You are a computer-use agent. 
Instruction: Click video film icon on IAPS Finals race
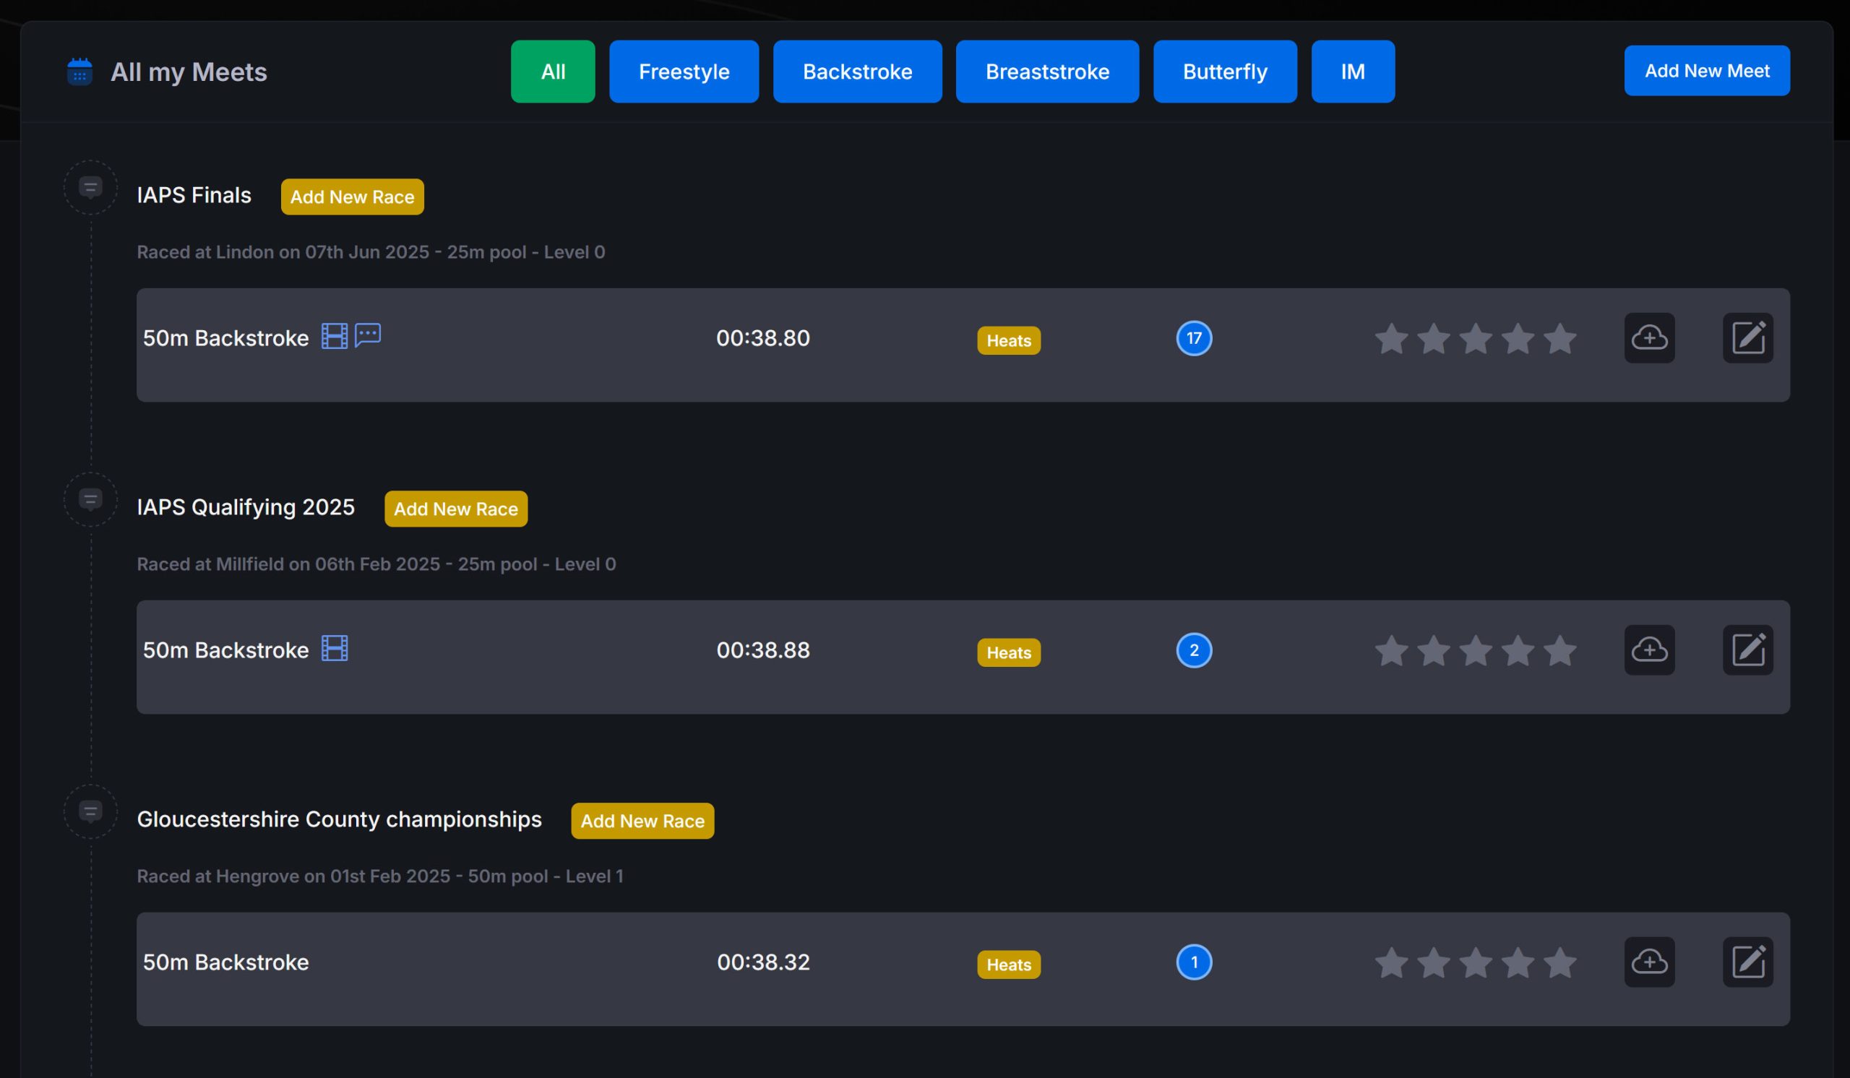tap(334, 336)
